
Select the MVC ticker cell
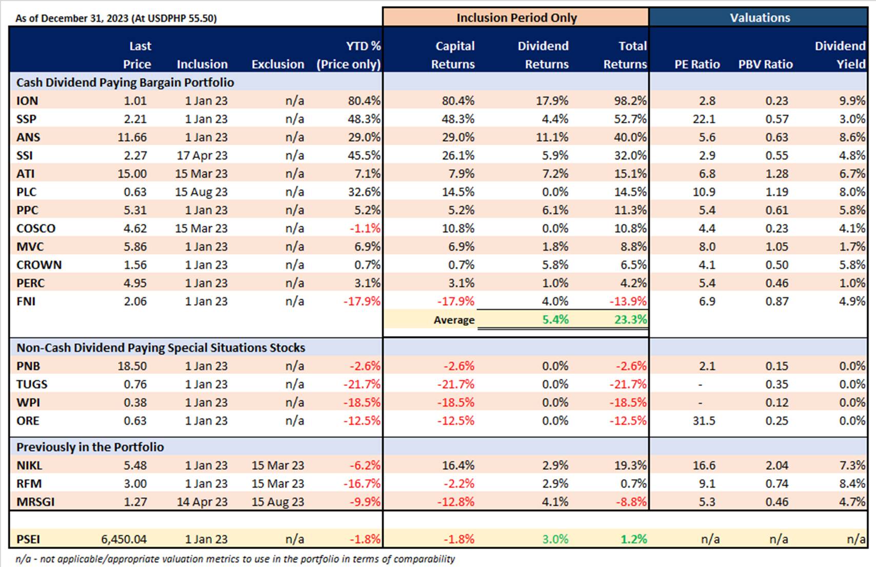click(30, 246)
